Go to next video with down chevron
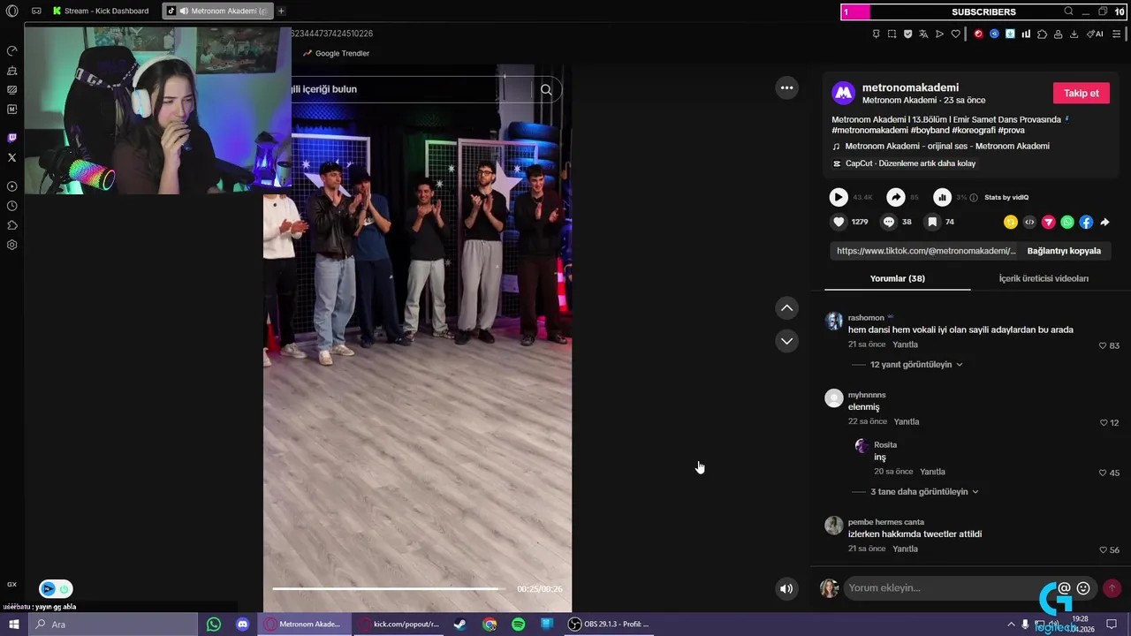Image resolution: width=1131 pixels, height=636 pixels. click(x=786, y=341)
